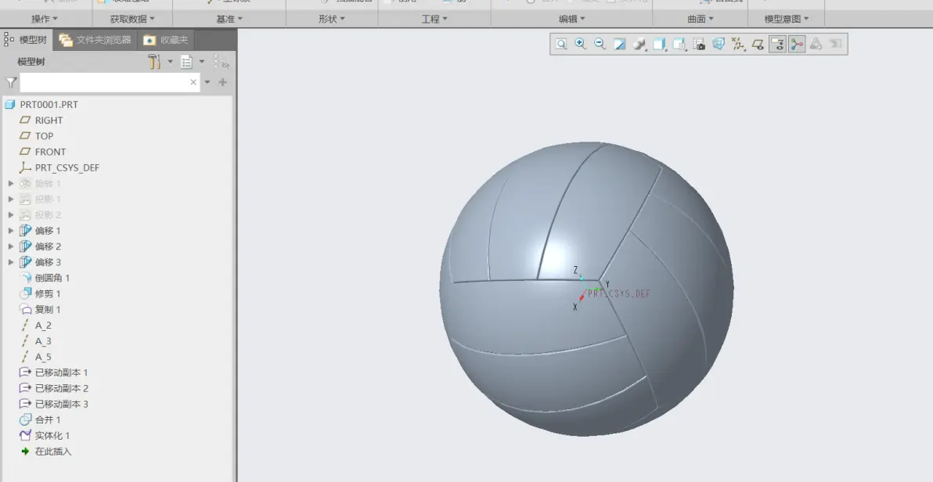The height and width of the screenshot is (482, 933).
Task: Switch to the 收藏夹 tab
Action: (166, 40)
